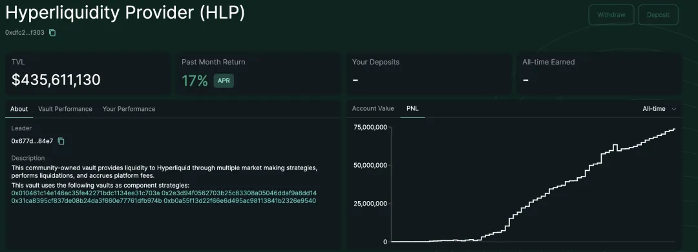The width and height of the screenshot is (698, 252).
Task: Click the 17% past month return
Action: pyautogui.click(x=195, y=81)
